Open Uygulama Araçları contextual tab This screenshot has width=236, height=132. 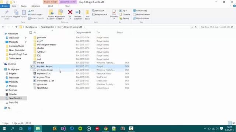68,2
